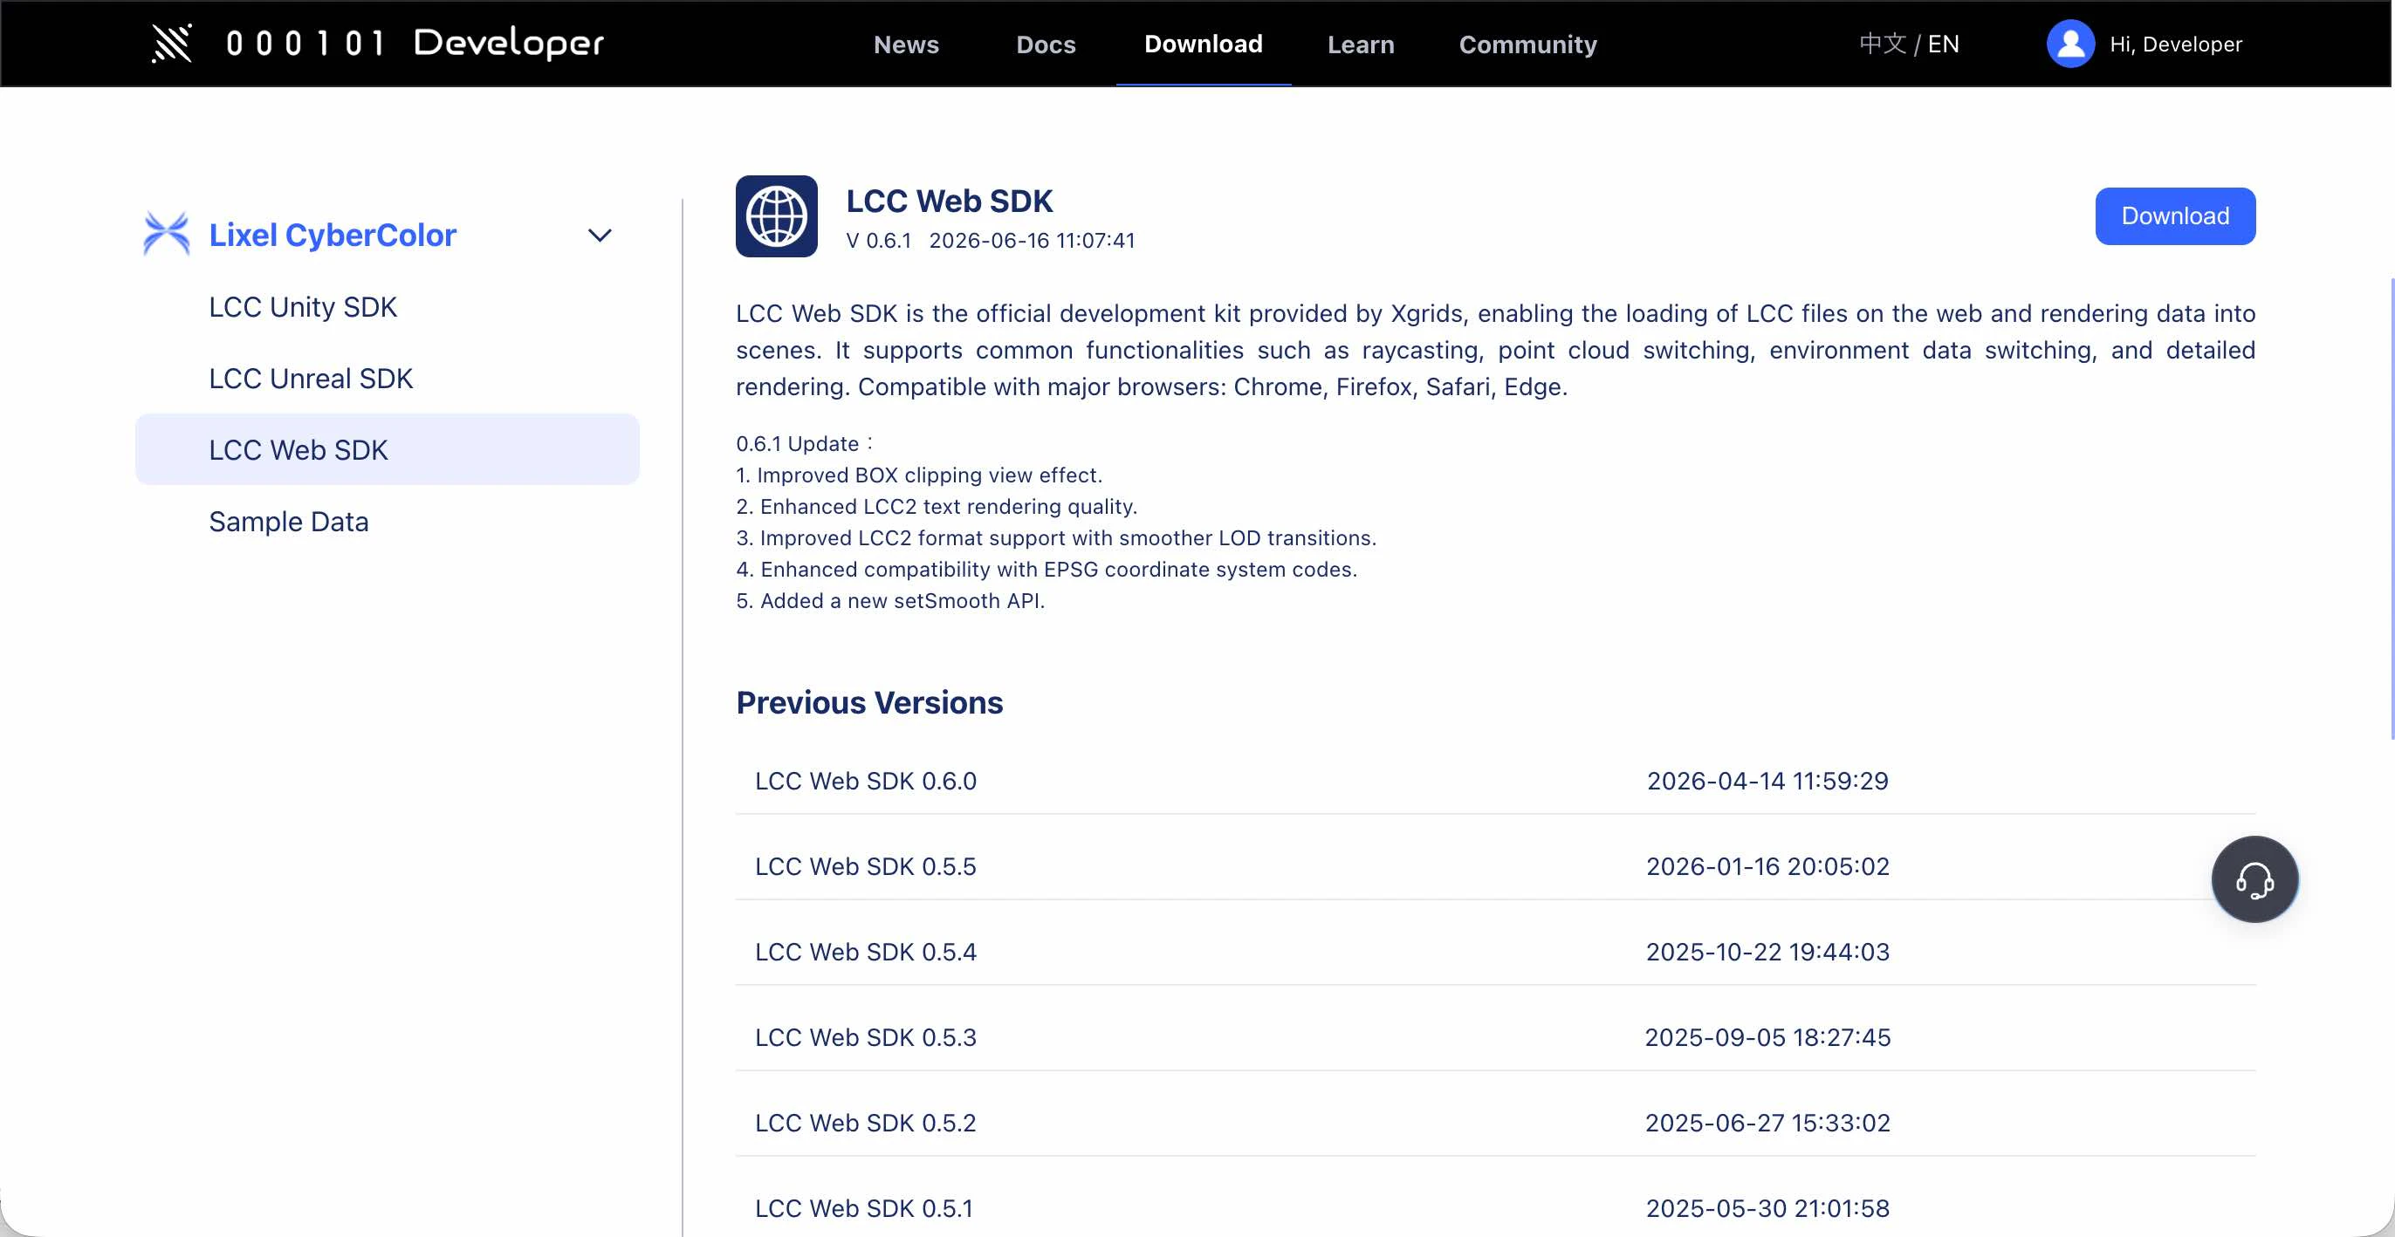The height and width of the screenshot is (1237, 2395).
Task: Open LCC Web SDK 0.5.1 entry
Action: pos(863,1208)
